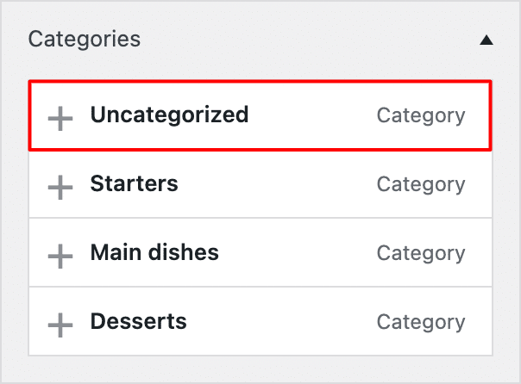Screen dimensions: 521x384
Task: Select the Starters item name
Action: point(134,183)
